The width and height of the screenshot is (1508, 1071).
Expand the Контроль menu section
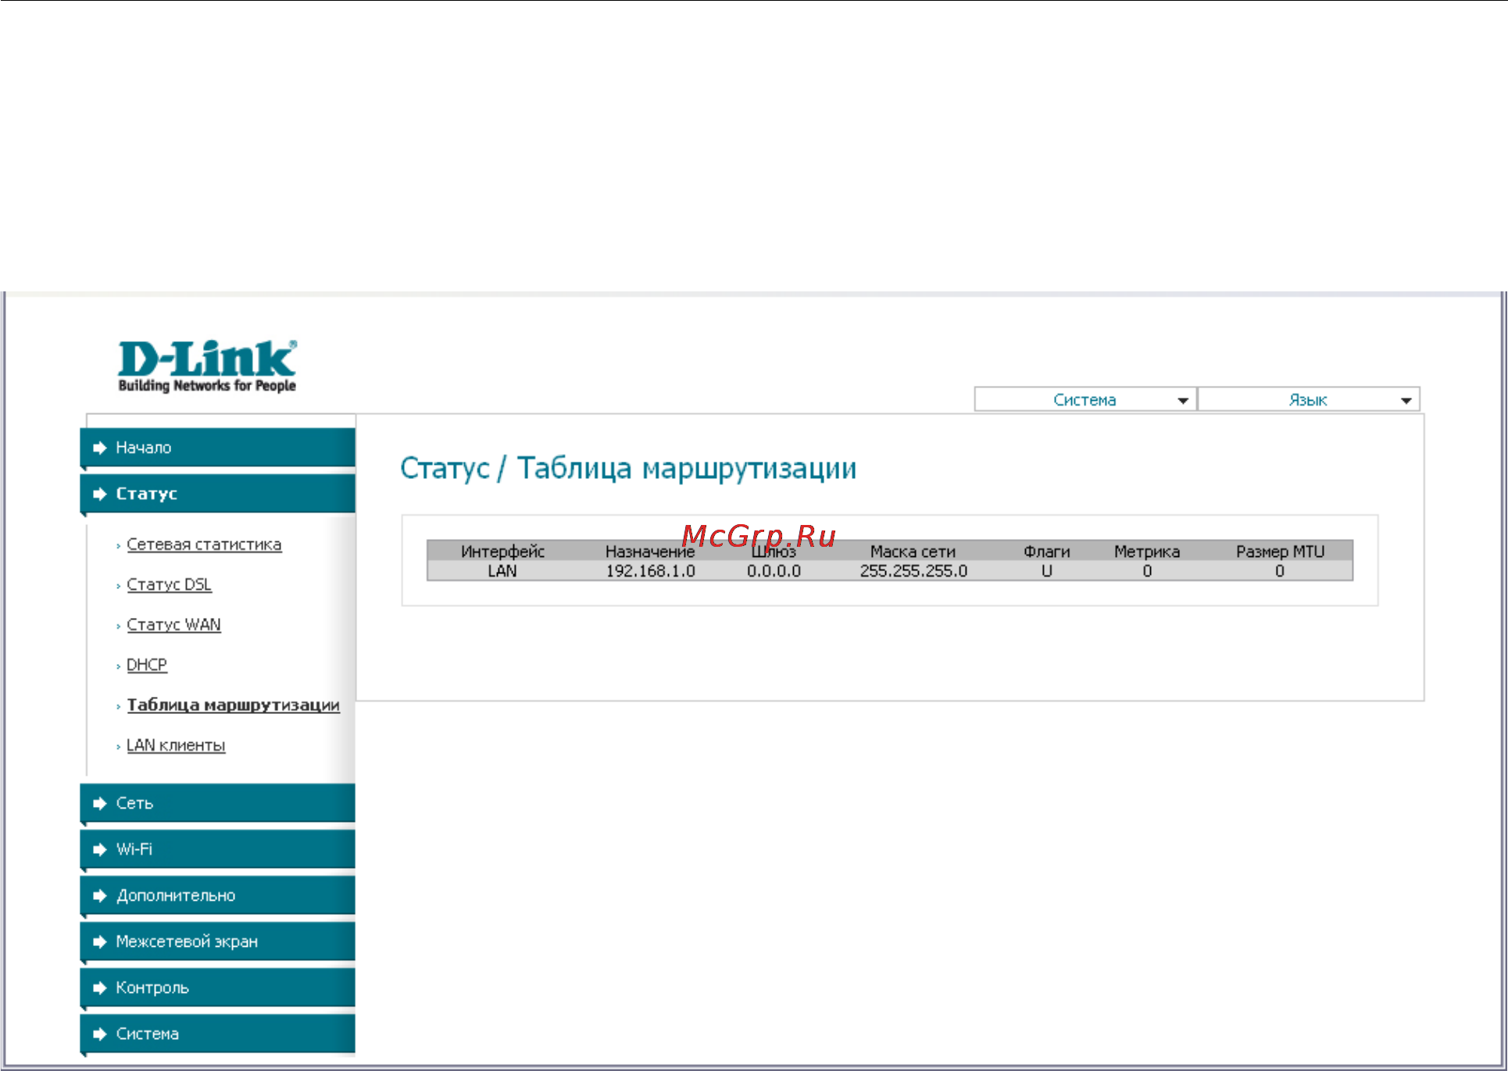pyautogui.click(x=218, y=987)
